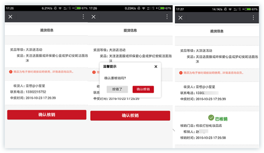Open the three-dot menu in third phone screen
Screen dimensions: 264x153
pos(253,17)
